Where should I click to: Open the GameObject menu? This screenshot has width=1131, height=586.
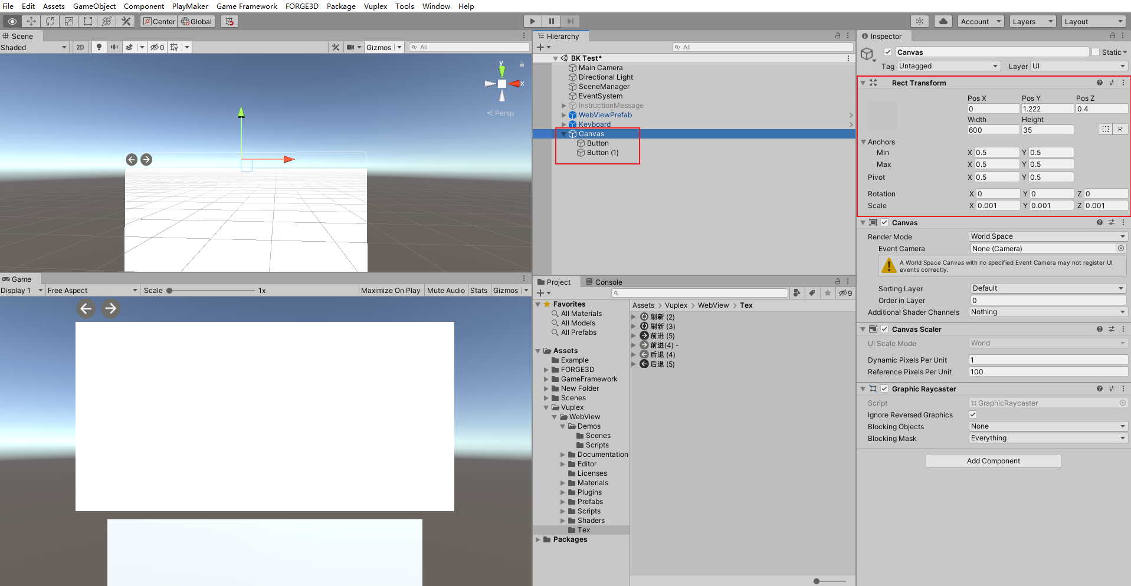pyautogui.click(x=94, y=6)
